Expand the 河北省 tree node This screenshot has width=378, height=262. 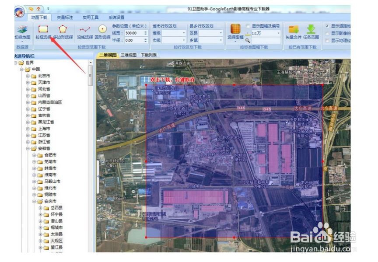pyautogui.click(x=28, y=89)
